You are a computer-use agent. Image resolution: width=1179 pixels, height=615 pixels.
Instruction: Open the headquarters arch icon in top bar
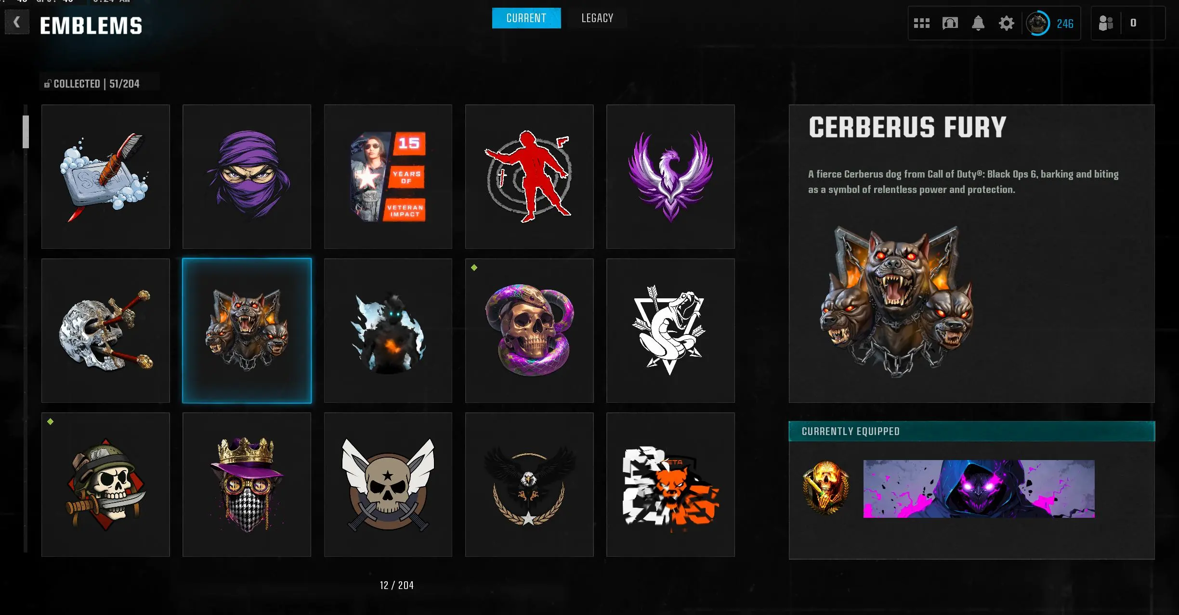tap(950, 23)
